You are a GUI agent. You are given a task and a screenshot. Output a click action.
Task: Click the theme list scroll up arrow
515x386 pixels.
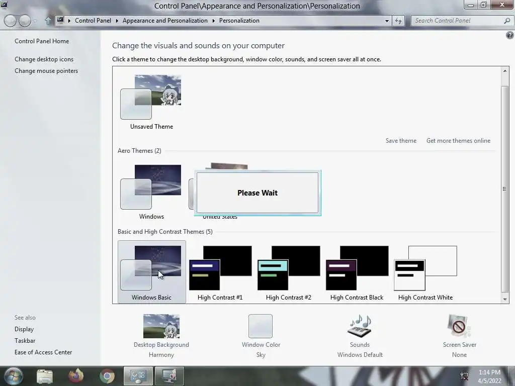505,70
